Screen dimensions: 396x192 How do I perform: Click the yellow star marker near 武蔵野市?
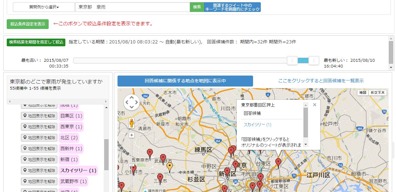coord(170,167)
